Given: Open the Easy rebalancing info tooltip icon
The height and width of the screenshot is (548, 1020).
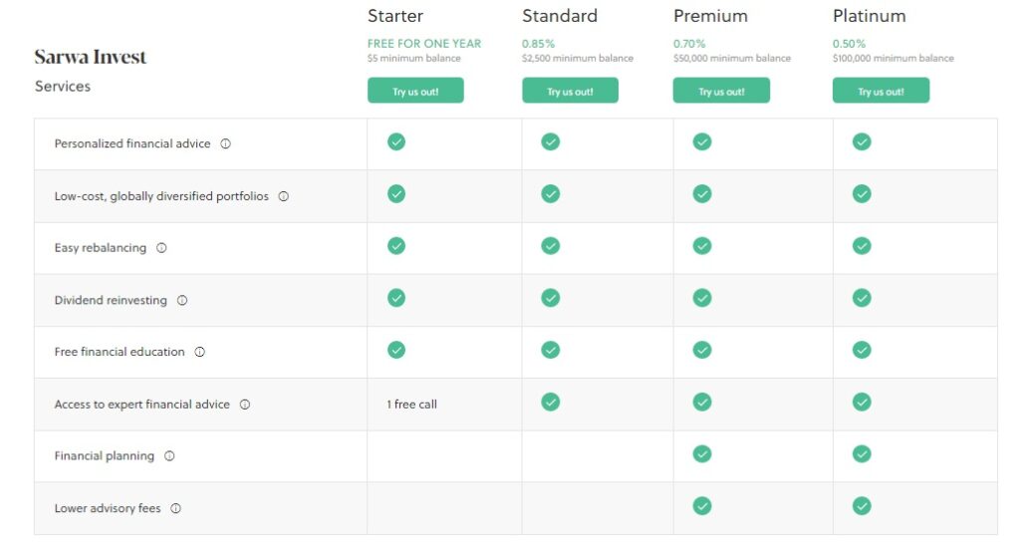Looking at the screenshot, I should [x=161, y=248].
